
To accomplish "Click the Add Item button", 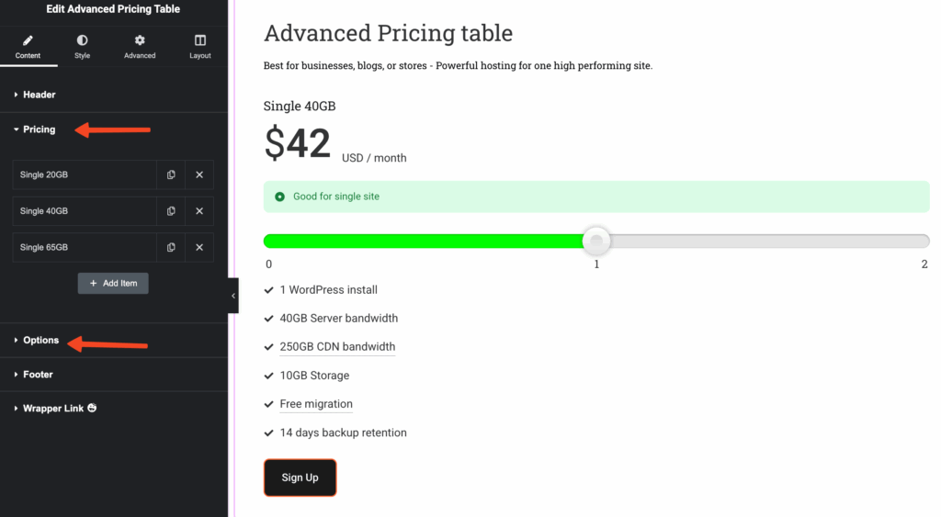I will click(113, 283).
